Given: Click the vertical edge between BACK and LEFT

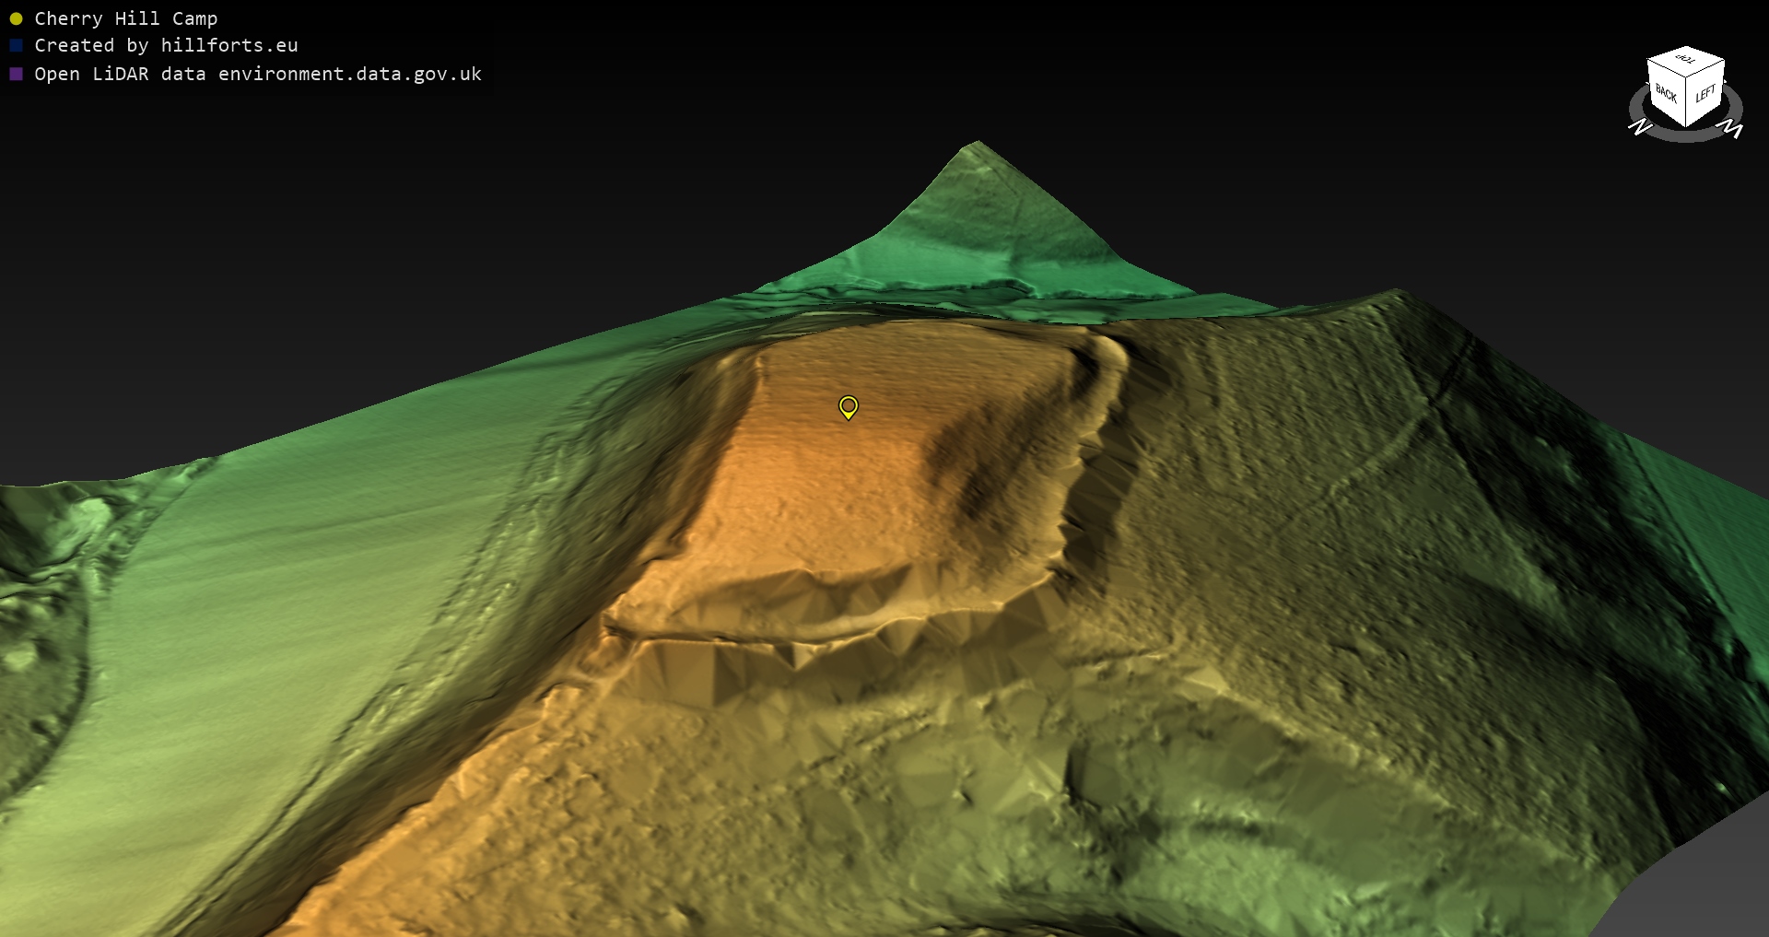Looking at the screenshot, I should coord(1686,101).
